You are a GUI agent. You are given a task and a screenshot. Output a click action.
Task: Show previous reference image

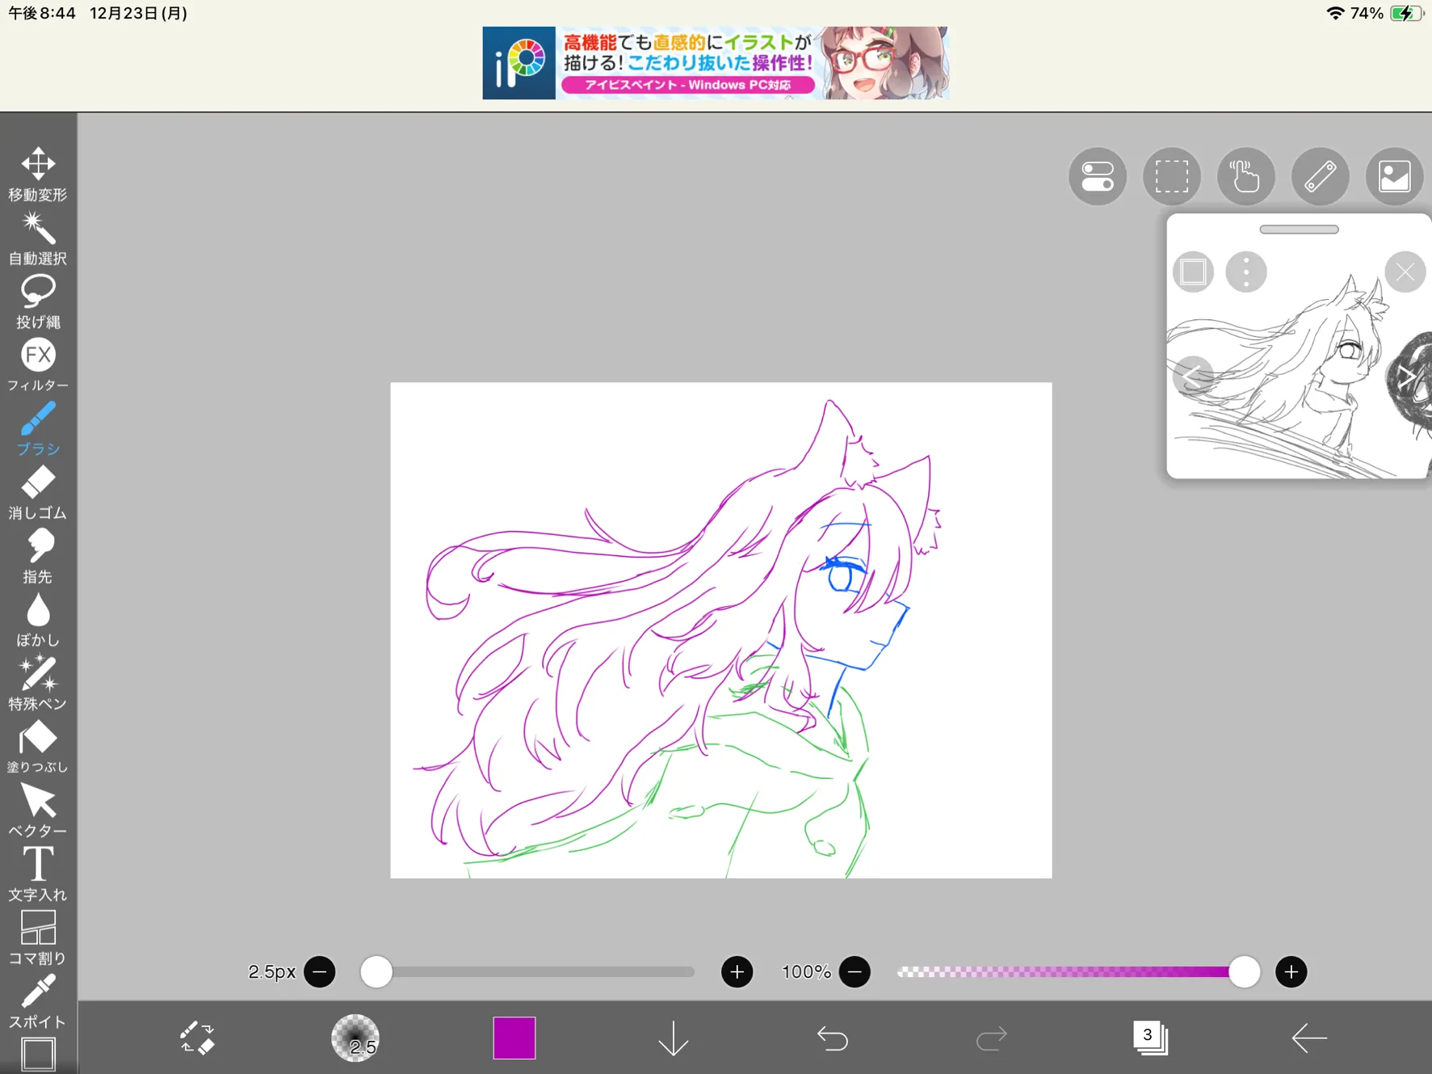pyautogui.click(x=1193, y=376)
